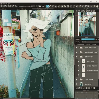Image resolution: width=99 pixels, height=99 pixels.
Task: Select the Eraser tool
Action: coord(50,6)
